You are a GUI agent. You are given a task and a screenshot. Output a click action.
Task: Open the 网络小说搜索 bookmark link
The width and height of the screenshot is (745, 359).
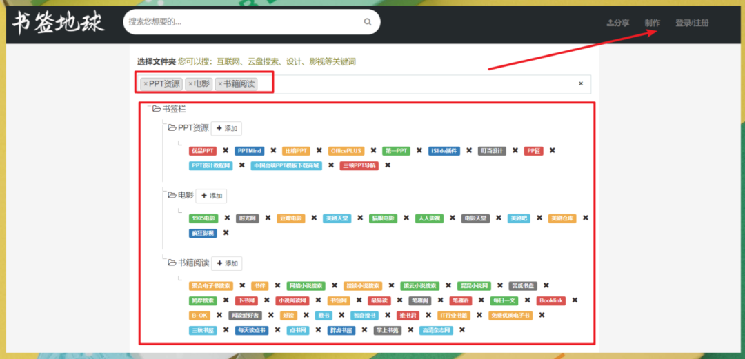tap(306, 286)
